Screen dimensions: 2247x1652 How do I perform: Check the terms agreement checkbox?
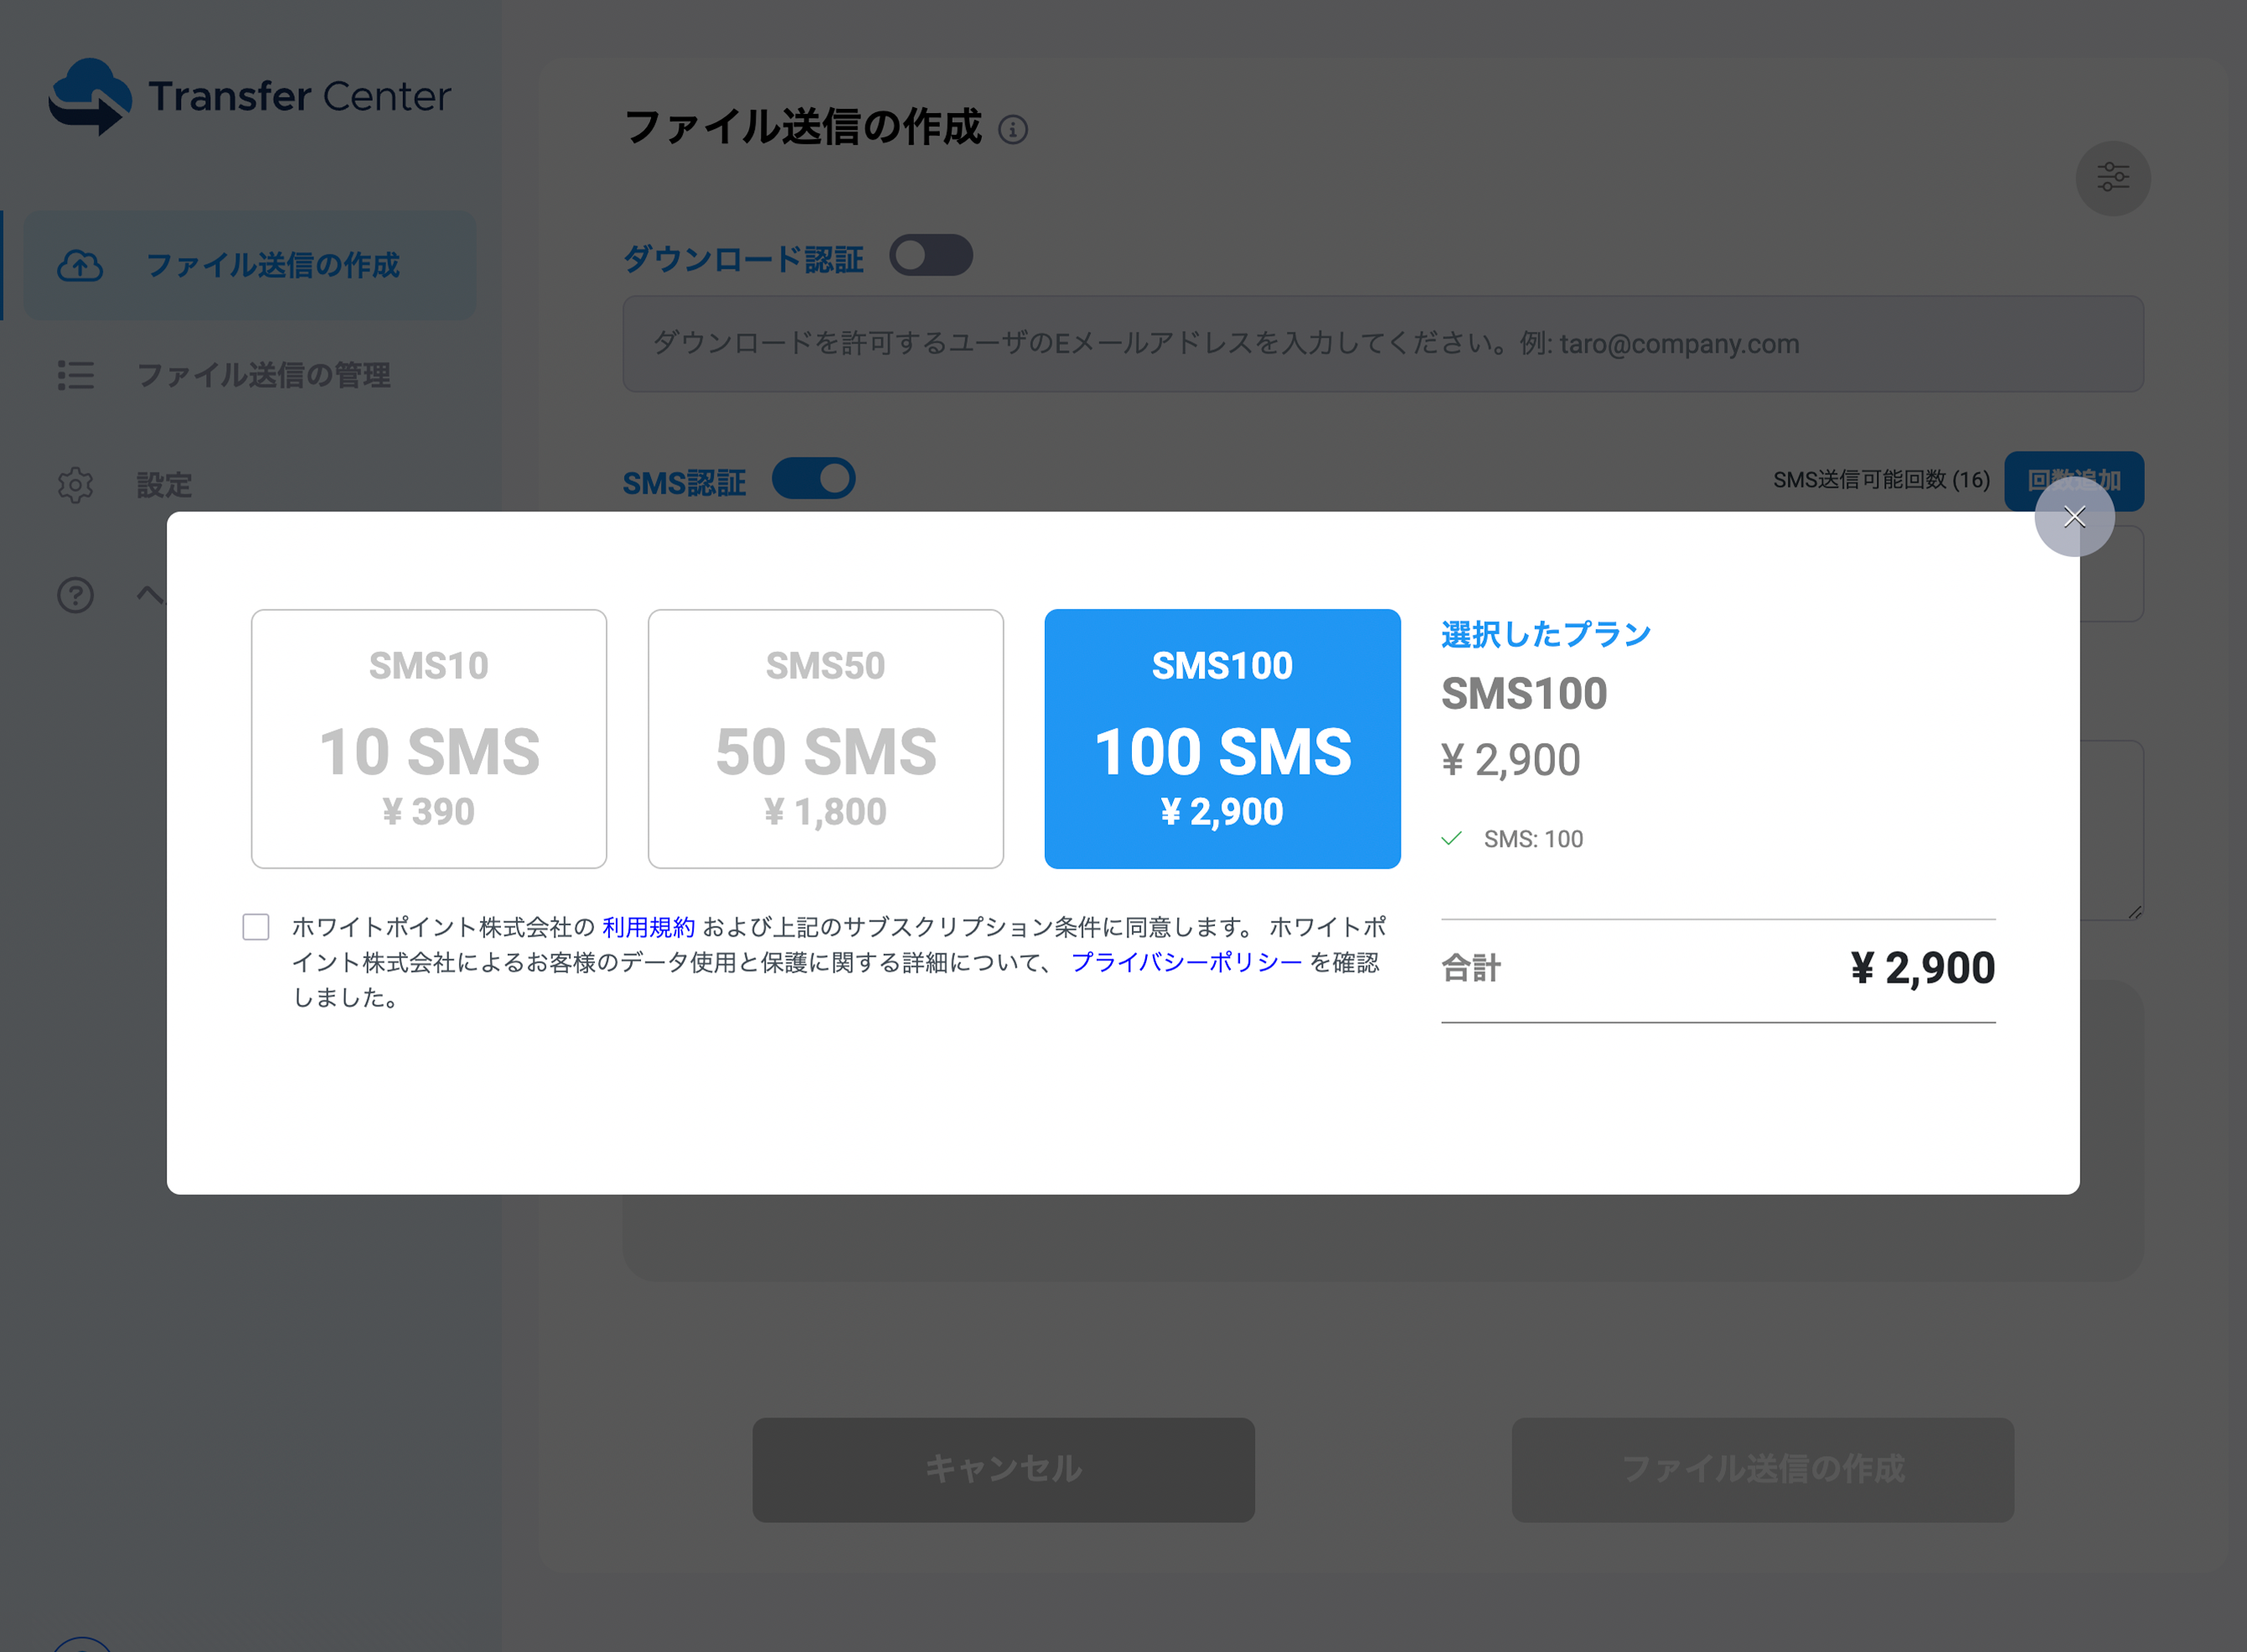[256, 927]
